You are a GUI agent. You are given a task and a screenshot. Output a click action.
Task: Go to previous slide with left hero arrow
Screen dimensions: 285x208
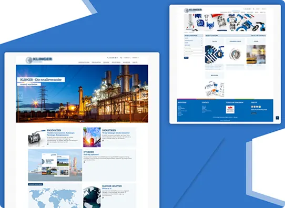click(x=20, y=95)
